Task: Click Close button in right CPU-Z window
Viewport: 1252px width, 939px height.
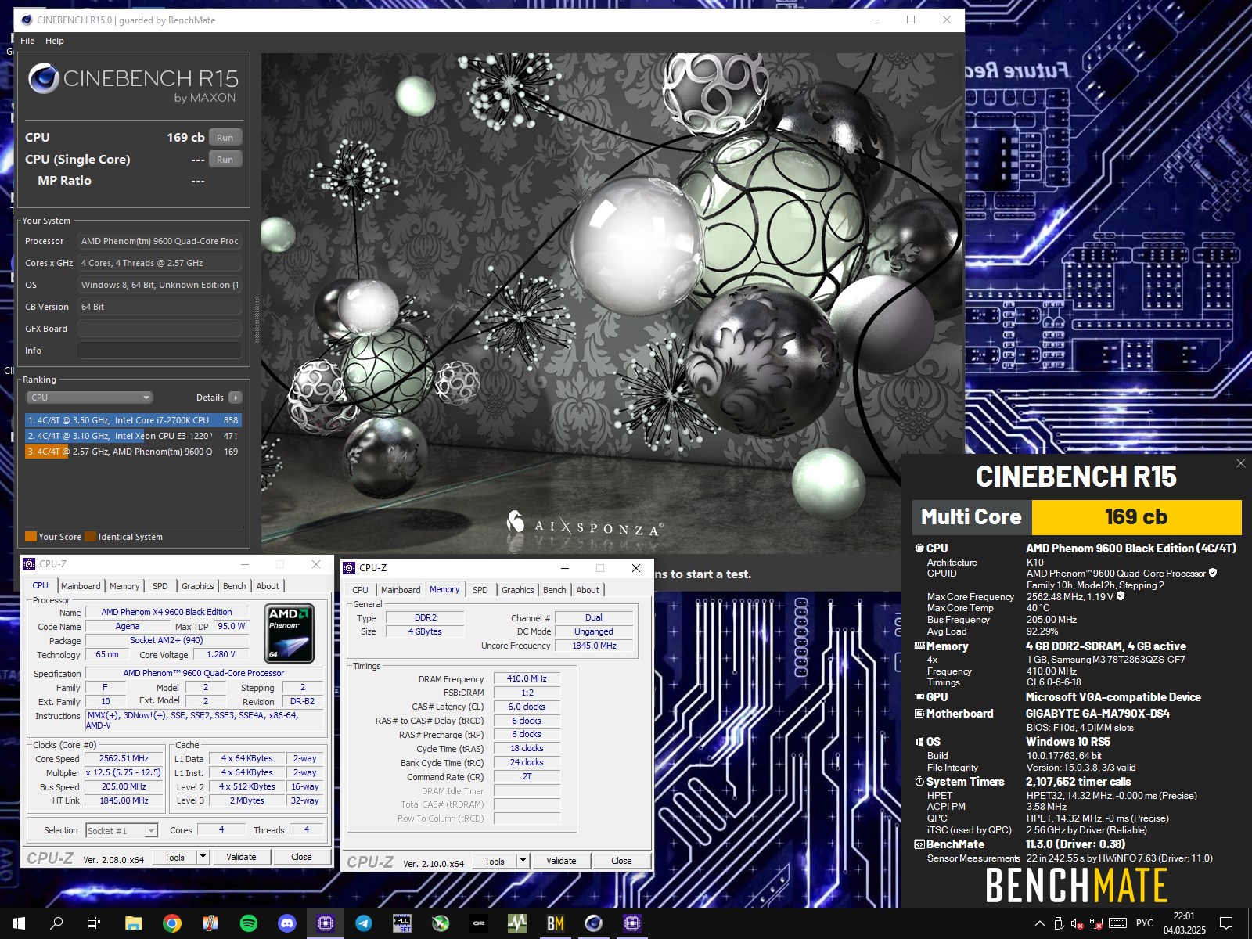Action: (621, 861)
